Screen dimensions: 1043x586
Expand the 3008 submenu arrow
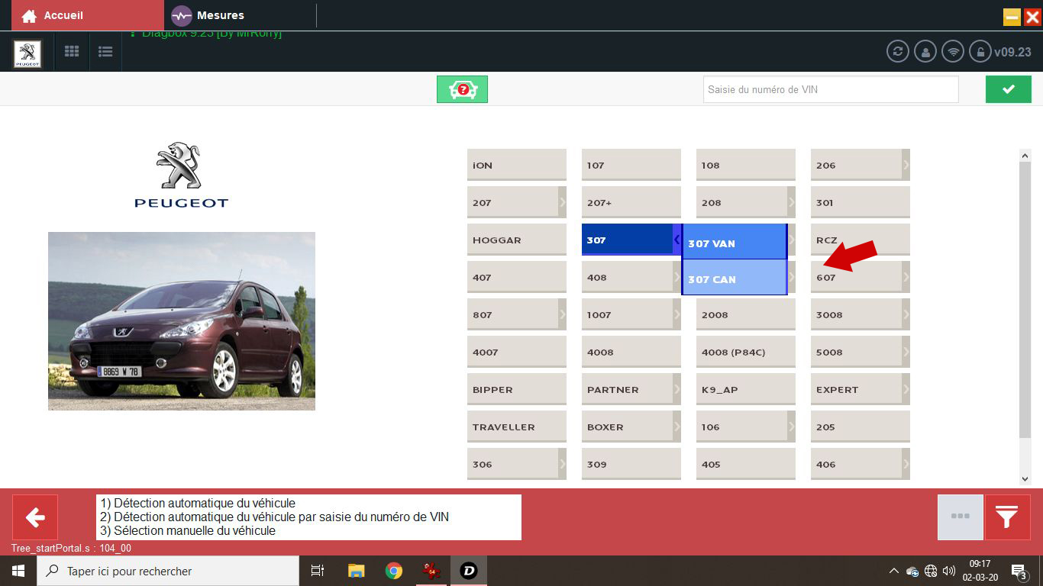pos(906,314)
